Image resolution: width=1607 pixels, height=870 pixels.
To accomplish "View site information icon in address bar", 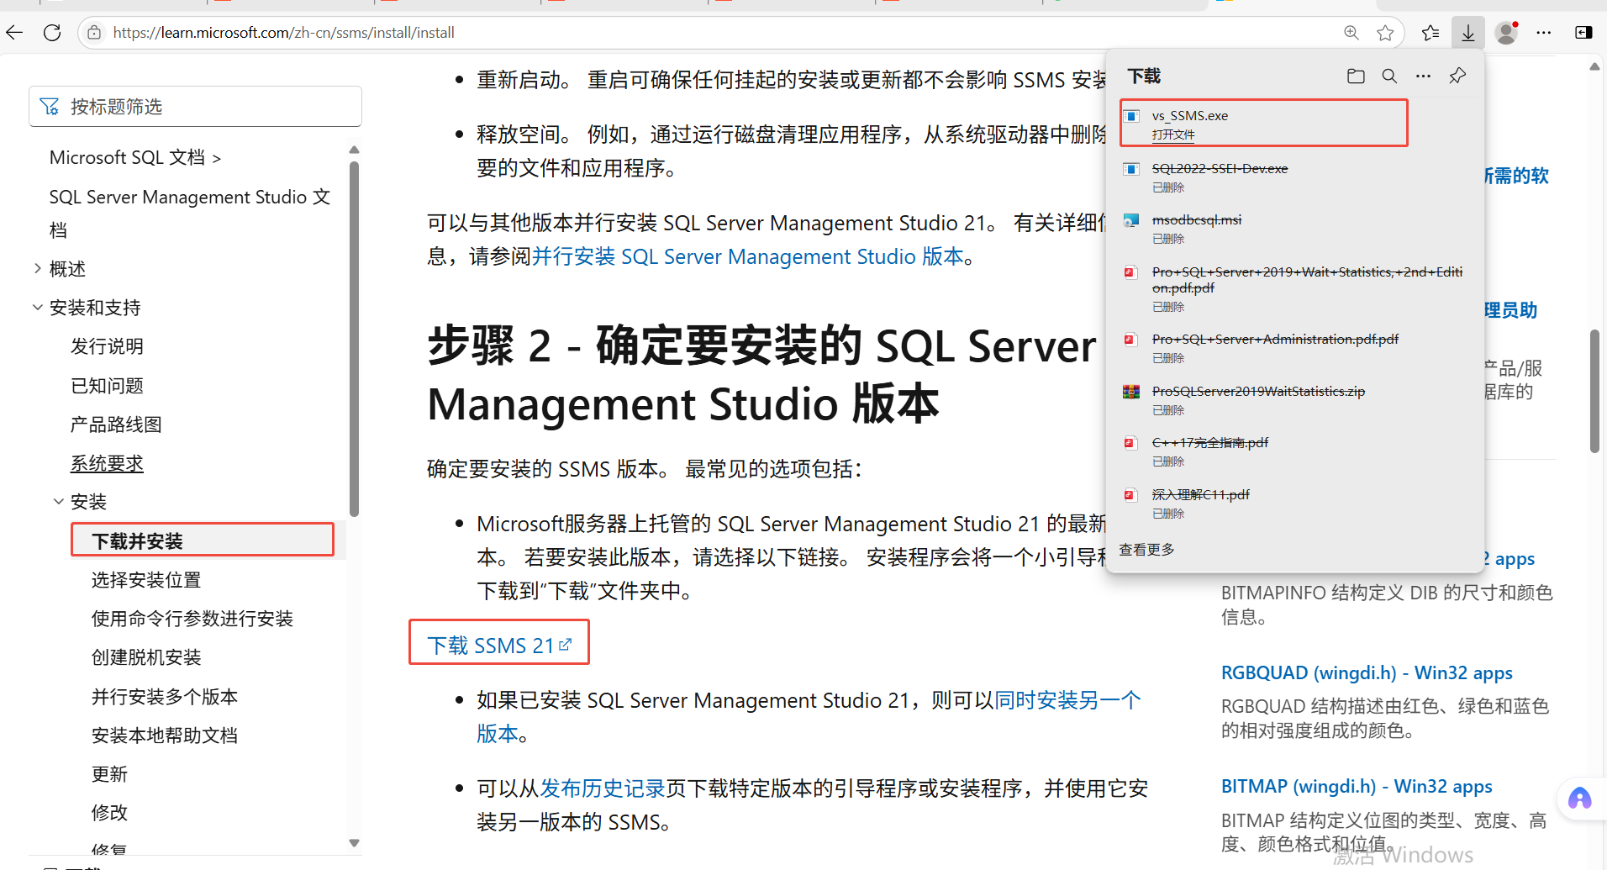I will pos(93,33).
